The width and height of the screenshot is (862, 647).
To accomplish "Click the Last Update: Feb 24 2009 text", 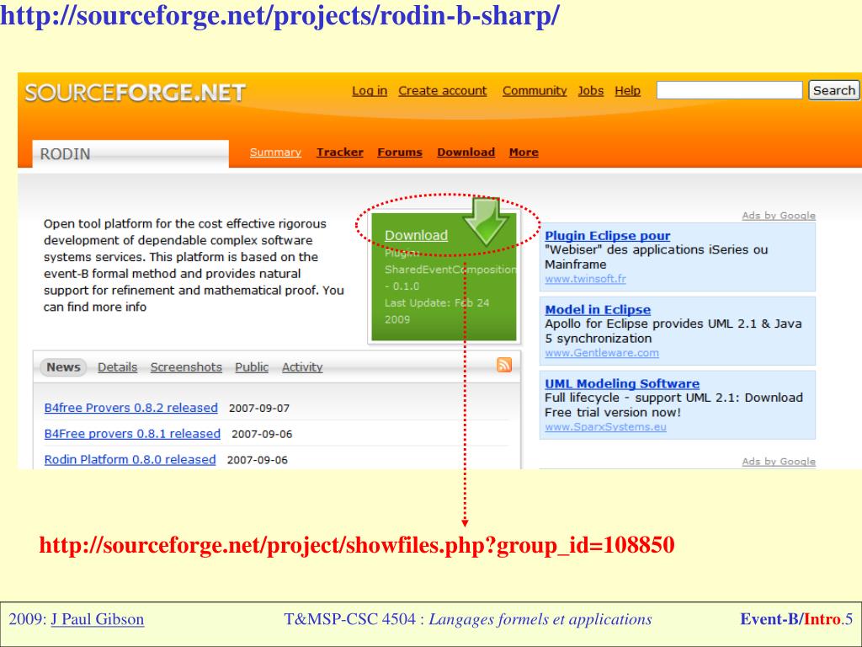I will 437,311.
